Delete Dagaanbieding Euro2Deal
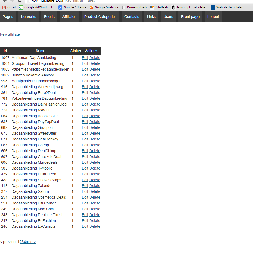Viewport: 253px width, 256px height. (95, 93)
